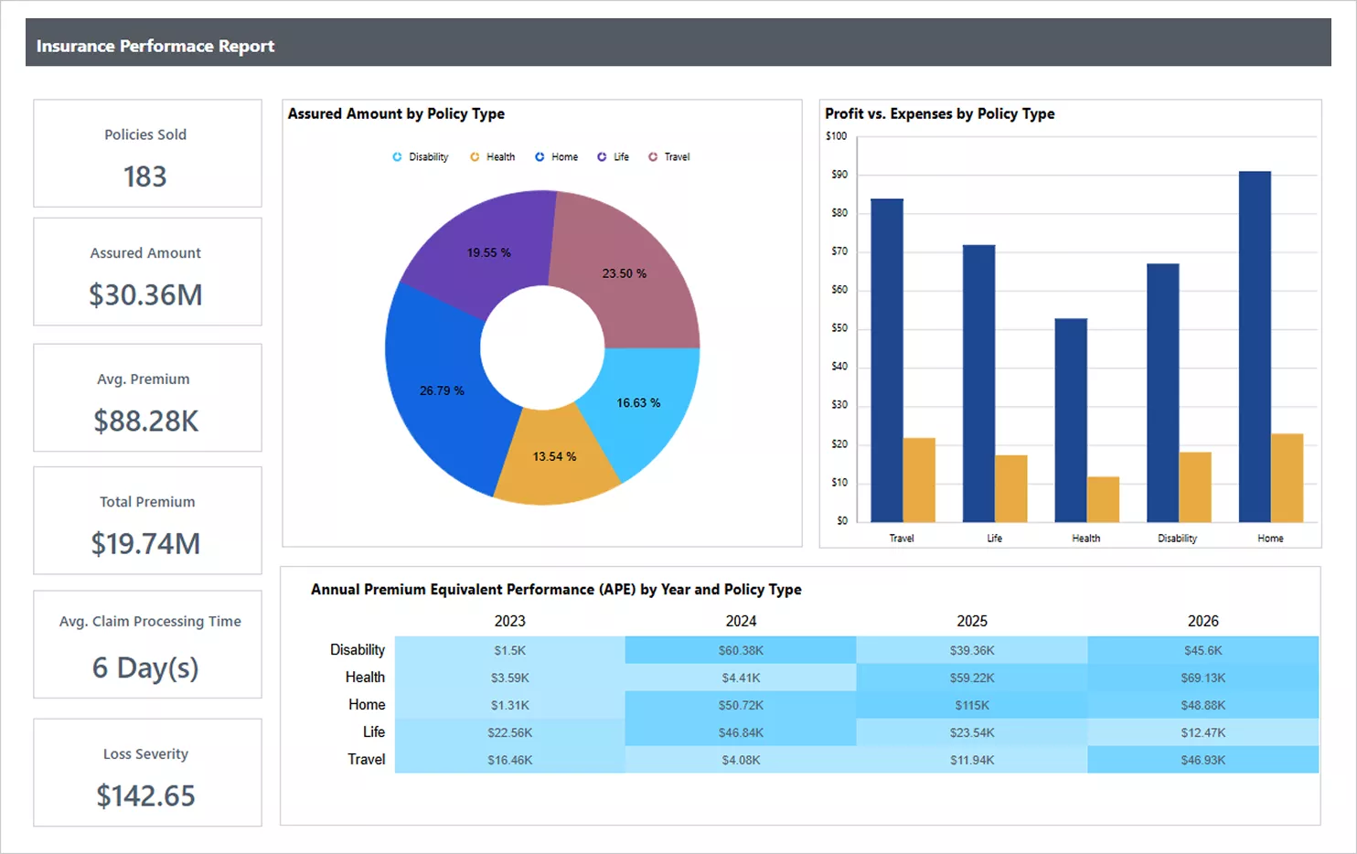
Task: Click the Assured Amount by Policy Type title
Action: tap(396, 113)
